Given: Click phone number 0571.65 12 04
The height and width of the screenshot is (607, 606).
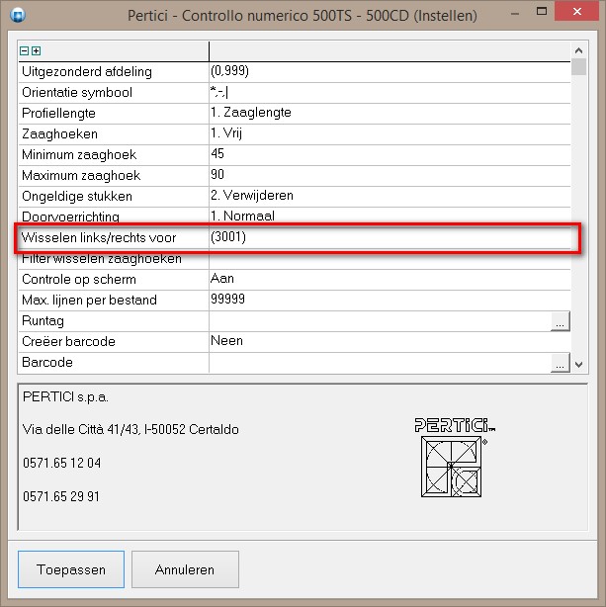Looking at the screenshot, I should pyautogui.click(x=62, y=463).
